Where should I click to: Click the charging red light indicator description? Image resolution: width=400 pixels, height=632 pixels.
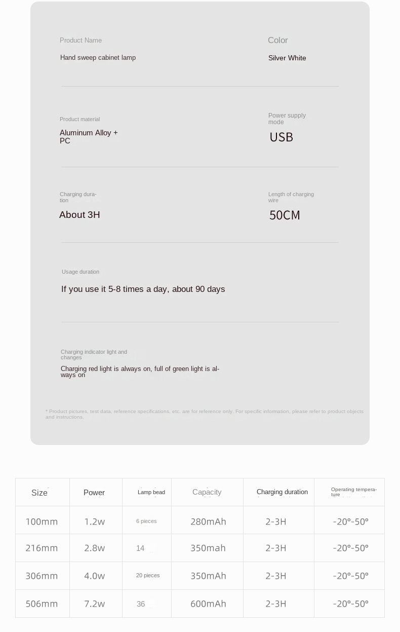140,372
